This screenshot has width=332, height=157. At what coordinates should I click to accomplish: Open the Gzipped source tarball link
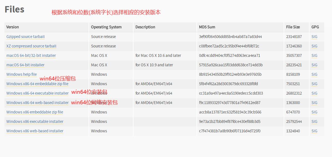pos(26,37)
